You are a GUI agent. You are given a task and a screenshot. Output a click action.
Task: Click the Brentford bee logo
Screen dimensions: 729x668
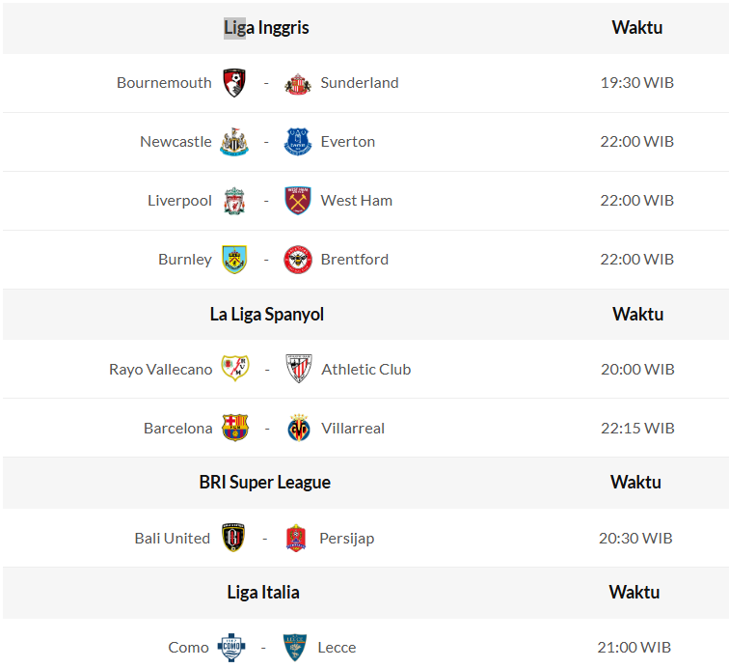298,260
